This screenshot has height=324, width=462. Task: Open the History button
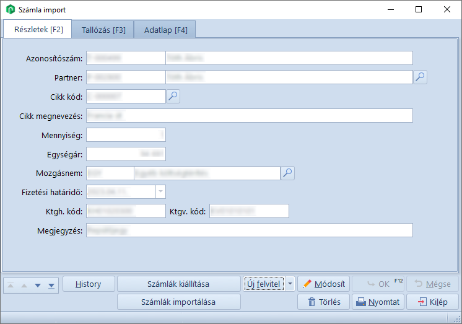point(88,284)
